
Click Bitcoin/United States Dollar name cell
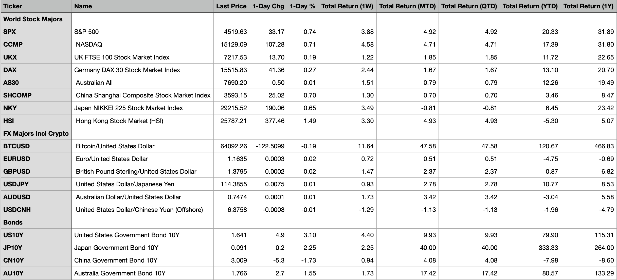pyautogui.click(x=142, y=146)
